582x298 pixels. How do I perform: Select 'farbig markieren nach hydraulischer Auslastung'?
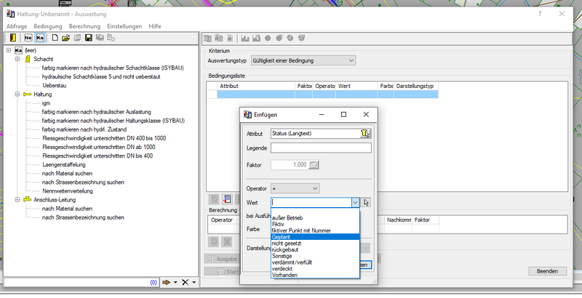[x=97, y=111]
